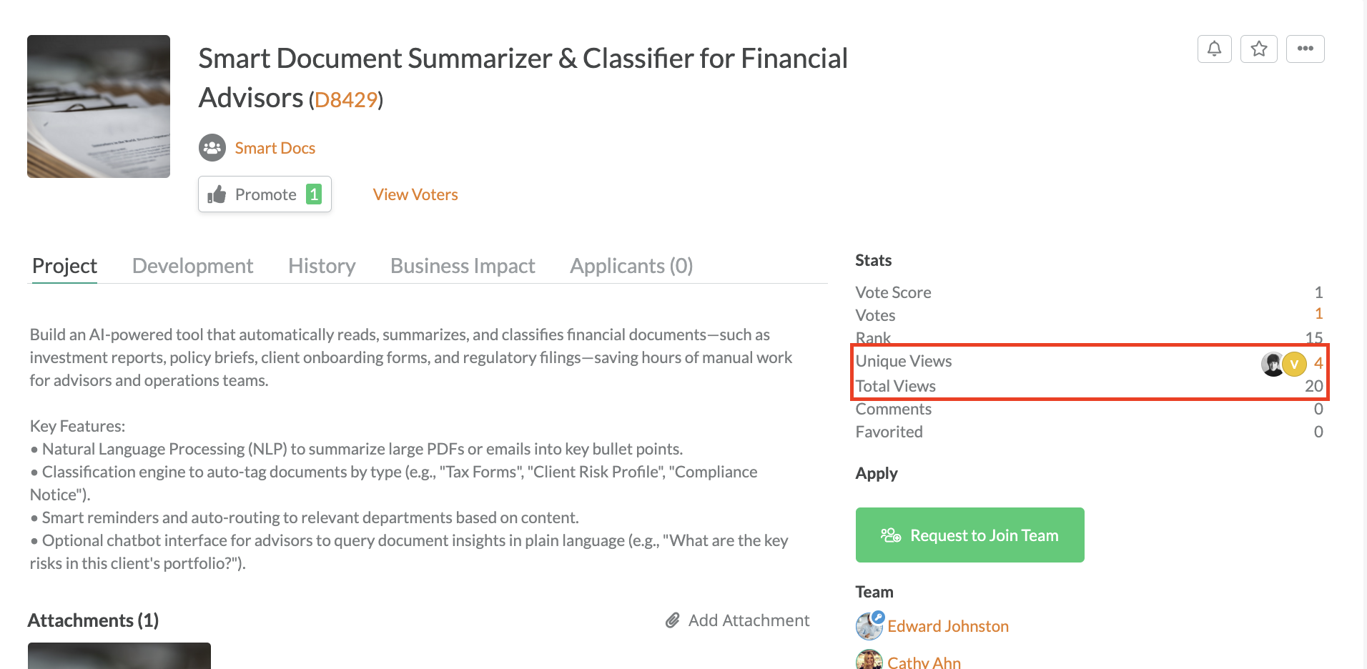Switch to the History tab
Viewport: 1367px width, 669px height.
tap(322, 266)
